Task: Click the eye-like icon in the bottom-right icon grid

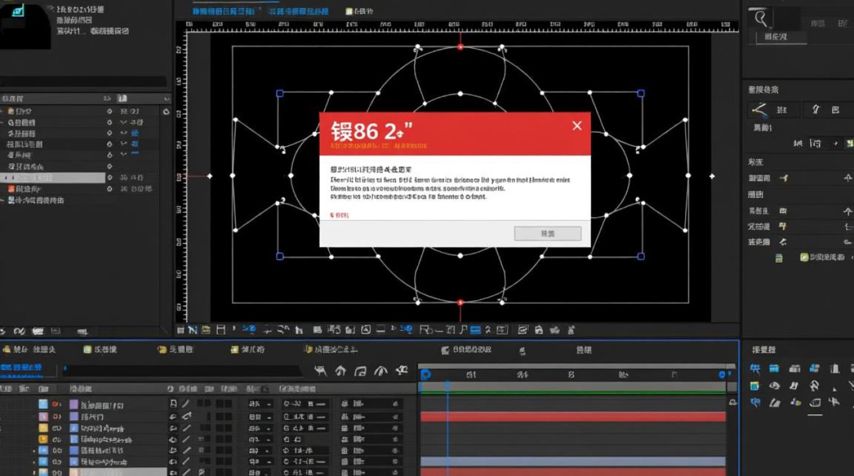Action: tap(775, 386)
